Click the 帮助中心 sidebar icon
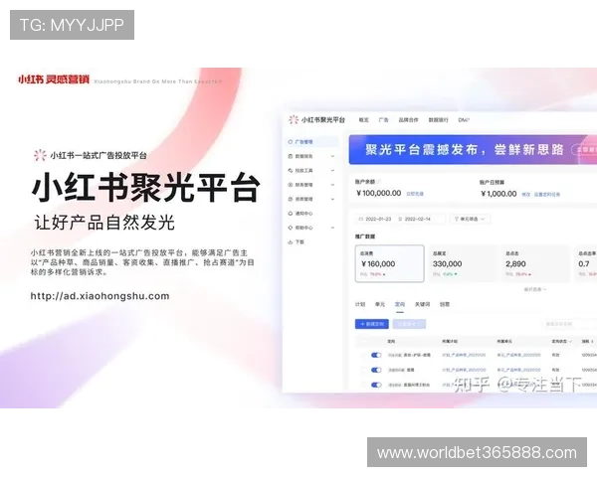 tap(291, 228)
